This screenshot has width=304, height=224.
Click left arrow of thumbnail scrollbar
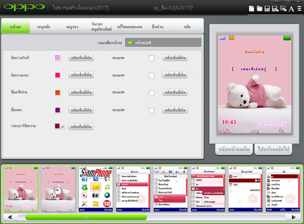point(11,217)
